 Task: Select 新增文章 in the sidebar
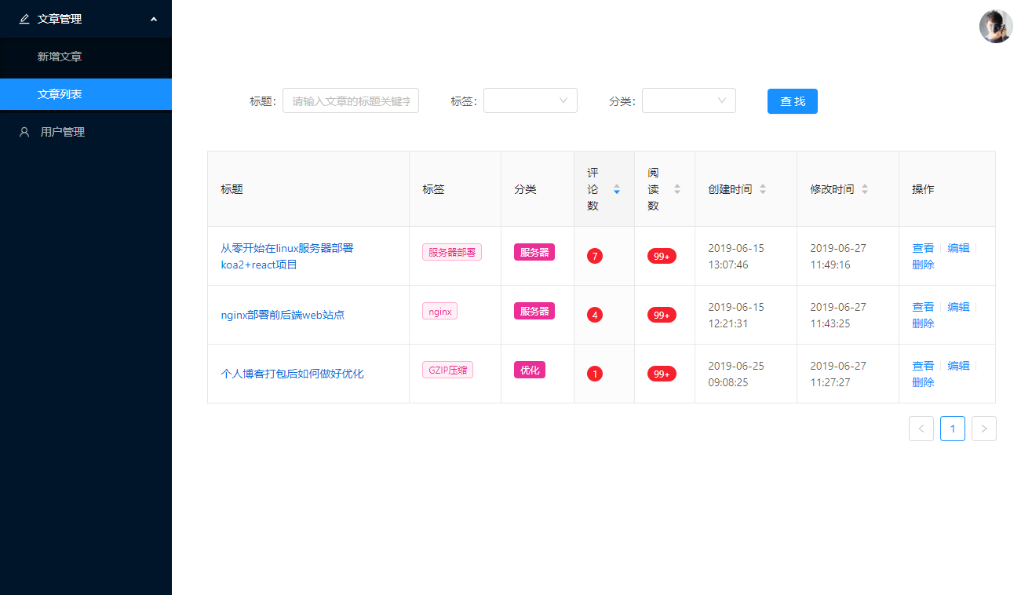(86, 57)
